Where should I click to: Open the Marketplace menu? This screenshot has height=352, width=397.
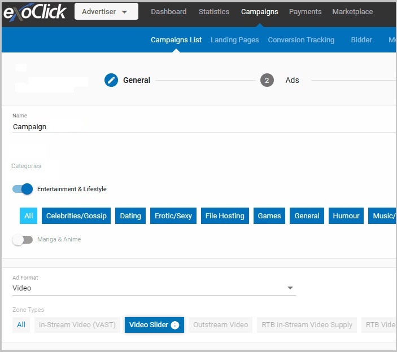point(352,12)
